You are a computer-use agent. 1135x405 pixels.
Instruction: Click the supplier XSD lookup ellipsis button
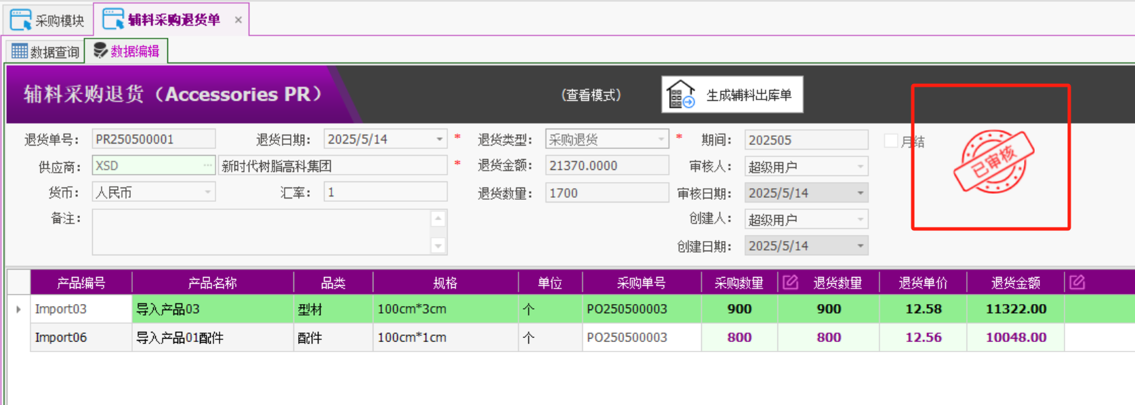[x=207, y=166]
